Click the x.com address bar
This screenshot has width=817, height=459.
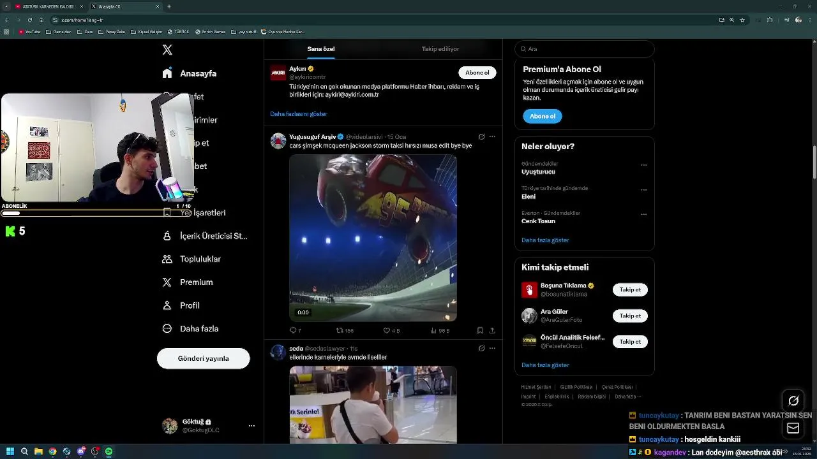coord(383,20)
